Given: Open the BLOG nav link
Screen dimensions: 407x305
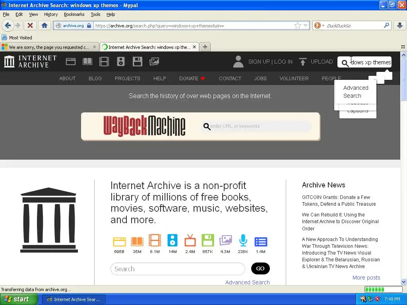Looking at the screenshot, I should (95, 78).
